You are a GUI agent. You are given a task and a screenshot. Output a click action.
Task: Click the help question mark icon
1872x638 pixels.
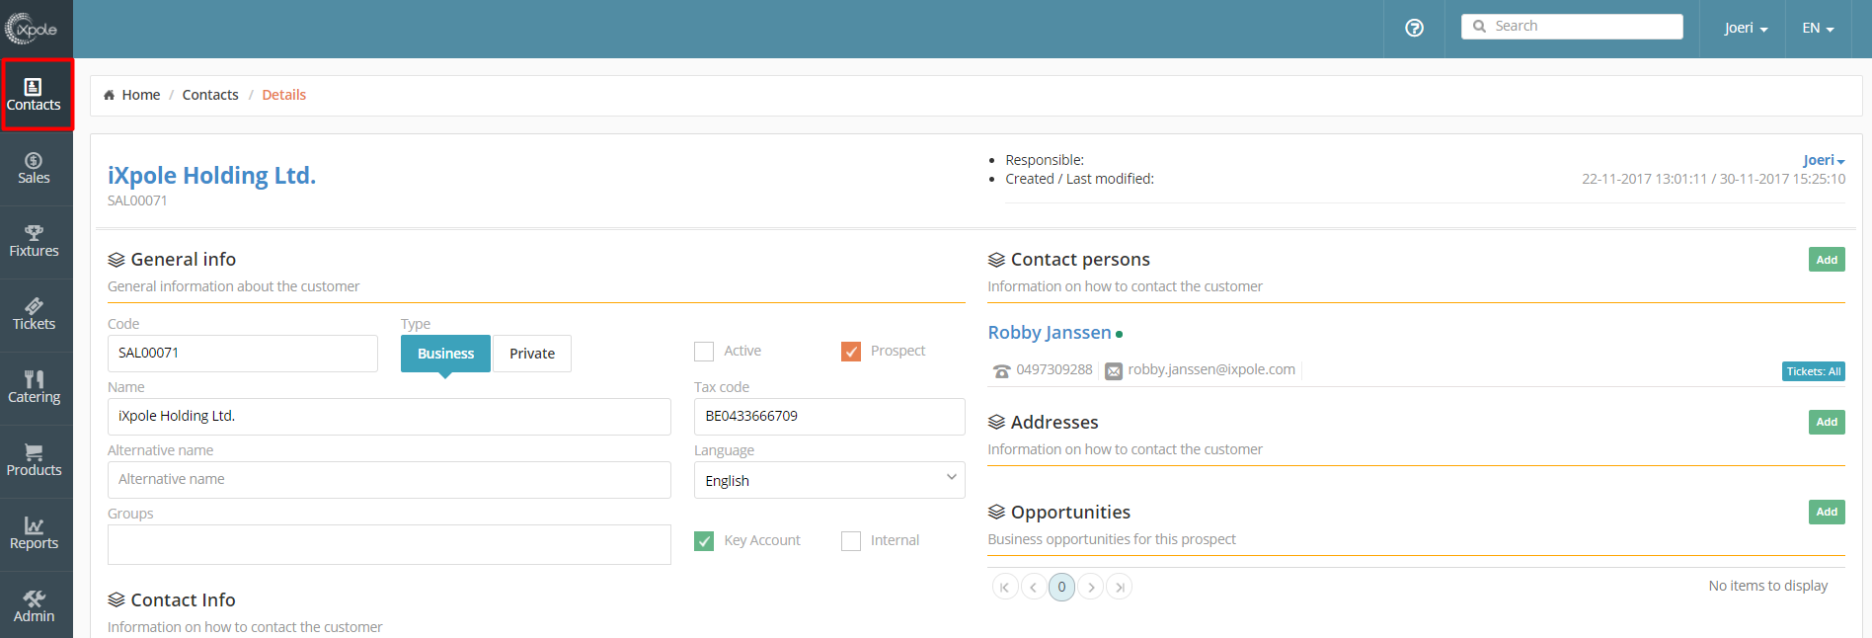point(1414,28)
